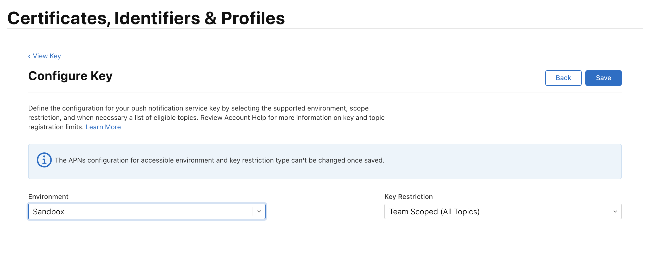The height and width of the screenshot is (271, 652).
Task: Click the Key Restriction dropdown chevron
Action: pos(615,211)
